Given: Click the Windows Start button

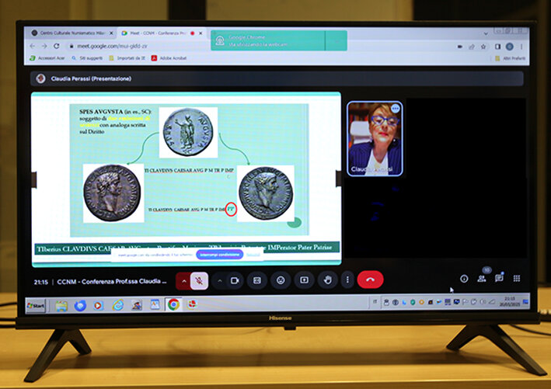Looking at the screenshot, I should click(36, 305).
